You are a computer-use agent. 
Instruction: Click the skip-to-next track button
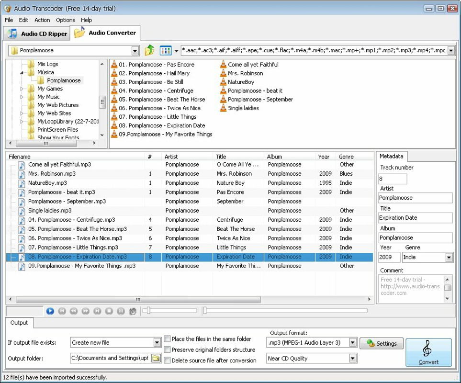click(x=97, y=311)
